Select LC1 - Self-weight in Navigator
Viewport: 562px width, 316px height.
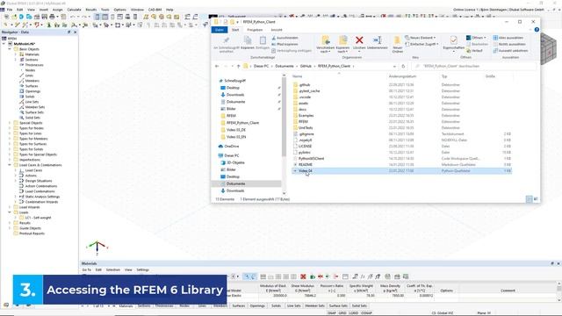coord(38,218)
